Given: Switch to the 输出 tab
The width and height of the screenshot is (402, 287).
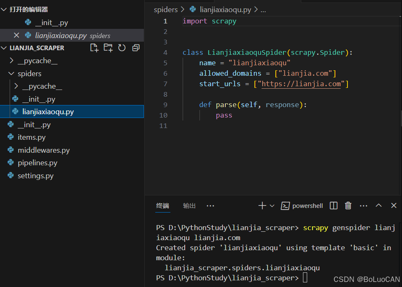Looking at the screenshot, I should coord(189,205).
